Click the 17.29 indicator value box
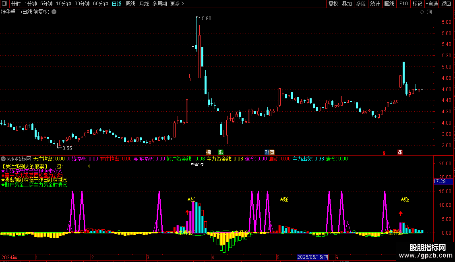Image resolution: width=455 pixels, height=262 pixels. coord(443,181)
